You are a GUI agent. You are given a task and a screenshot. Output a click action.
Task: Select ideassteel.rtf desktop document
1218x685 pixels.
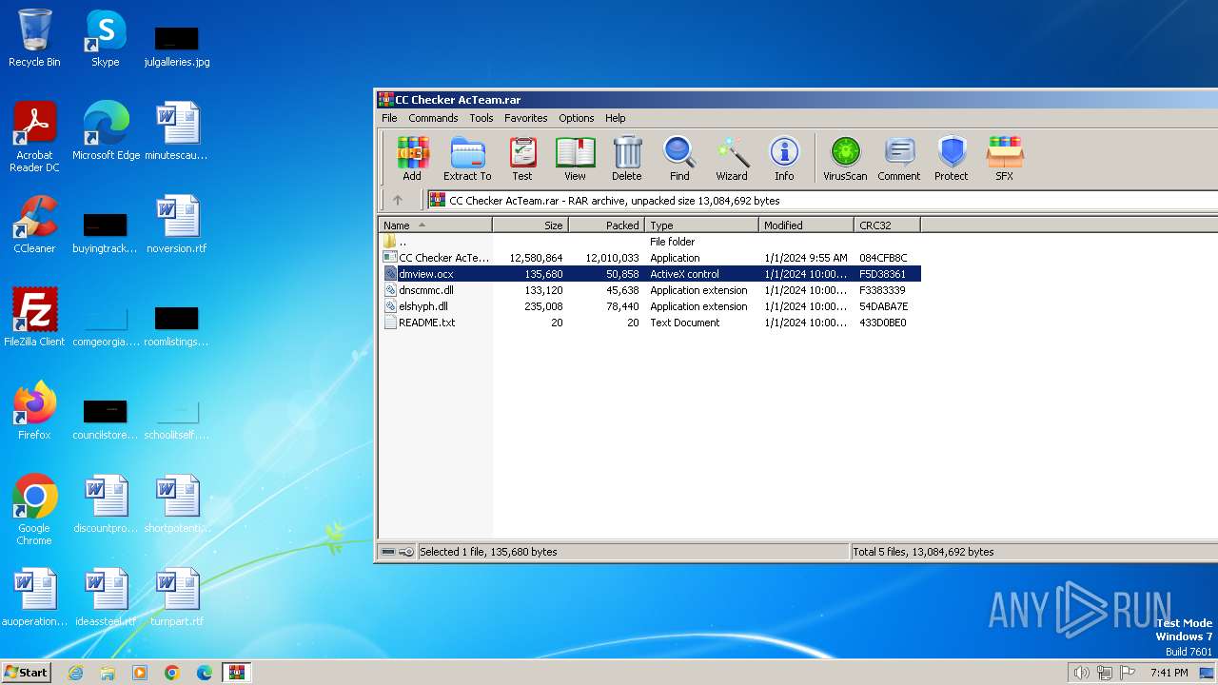pyautogui.click(x=106, y=597)
